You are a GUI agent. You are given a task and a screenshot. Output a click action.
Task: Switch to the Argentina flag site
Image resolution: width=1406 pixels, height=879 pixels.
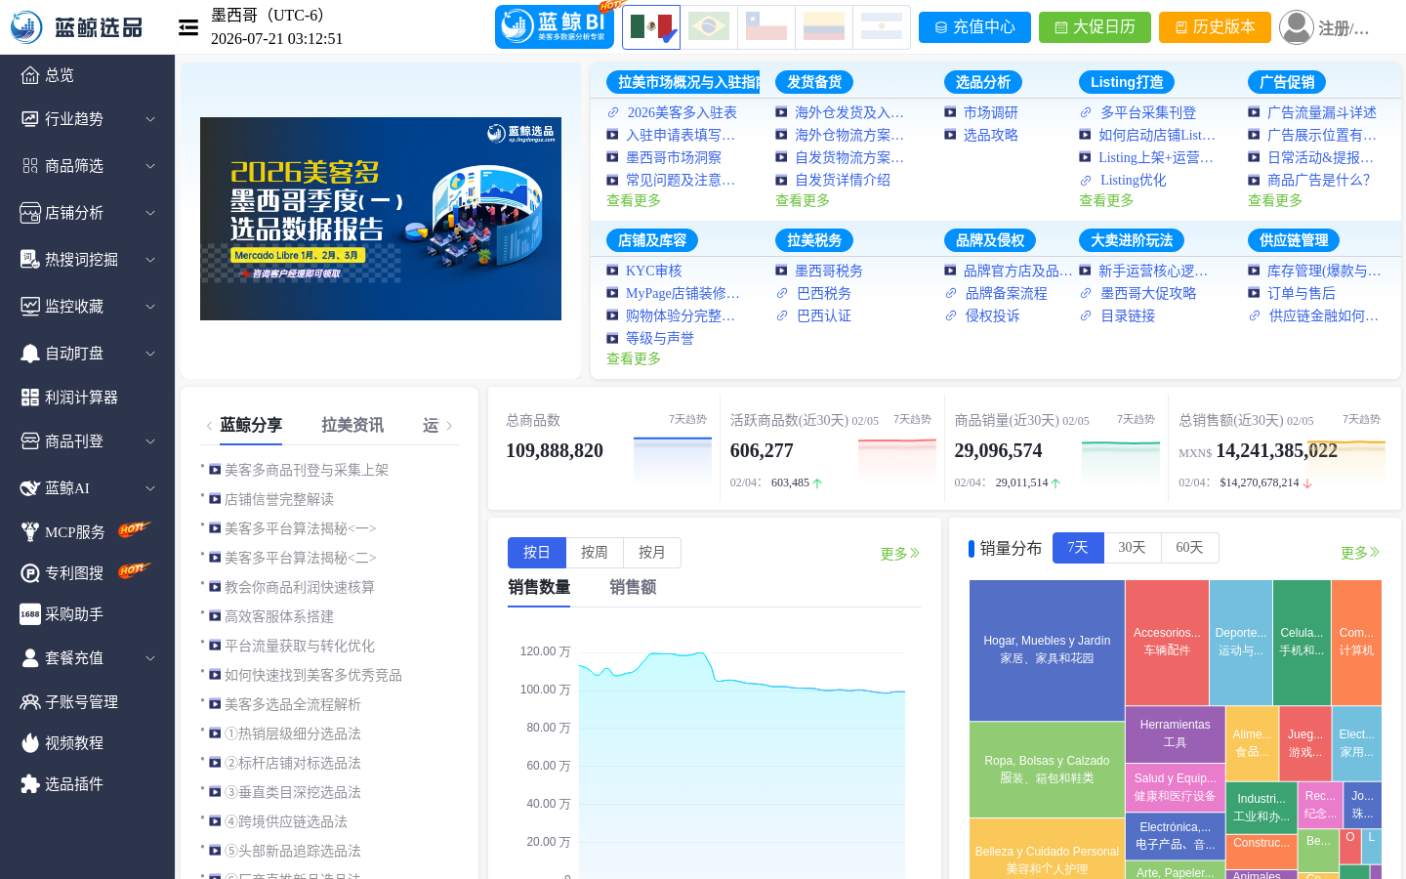point(881,26)
